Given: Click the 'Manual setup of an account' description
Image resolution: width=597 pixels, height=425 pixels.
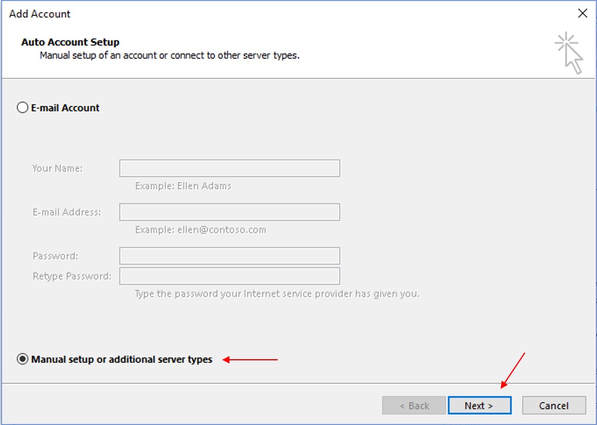Looking at the screenshot, I should point(170,55).
